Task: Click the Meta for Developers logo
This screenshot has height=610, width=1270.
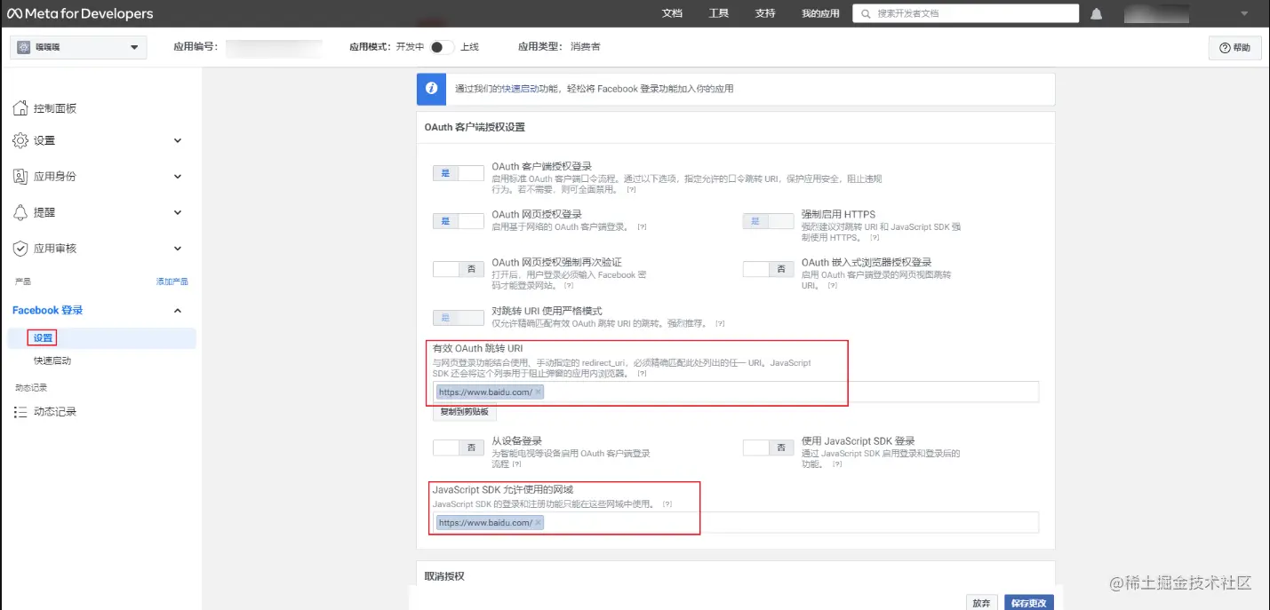Action: [x=80, y=13]
